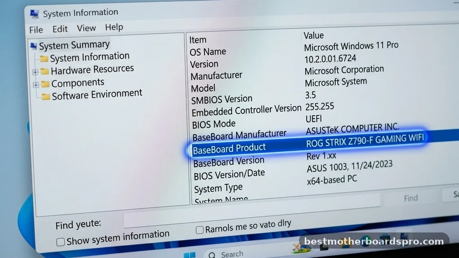Image resolution: width=459 pixels, height=258 pixels.
Task: Click the value ASUSTeK COMPUTER INC.
Action: click(352, 129)
